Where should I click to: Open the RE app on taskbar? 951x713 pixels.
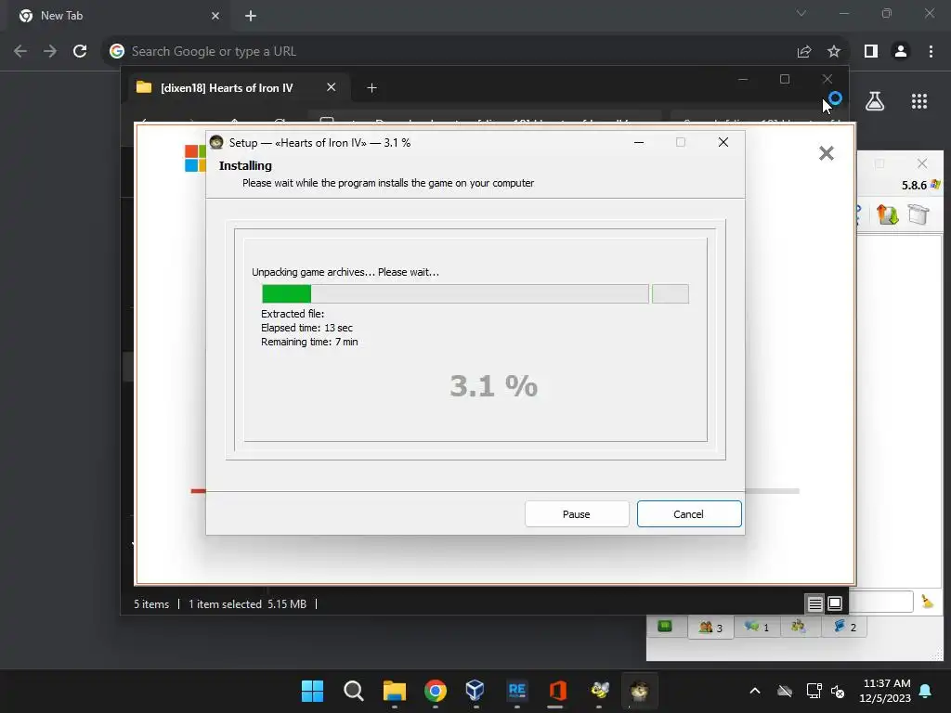coord(516,691)
